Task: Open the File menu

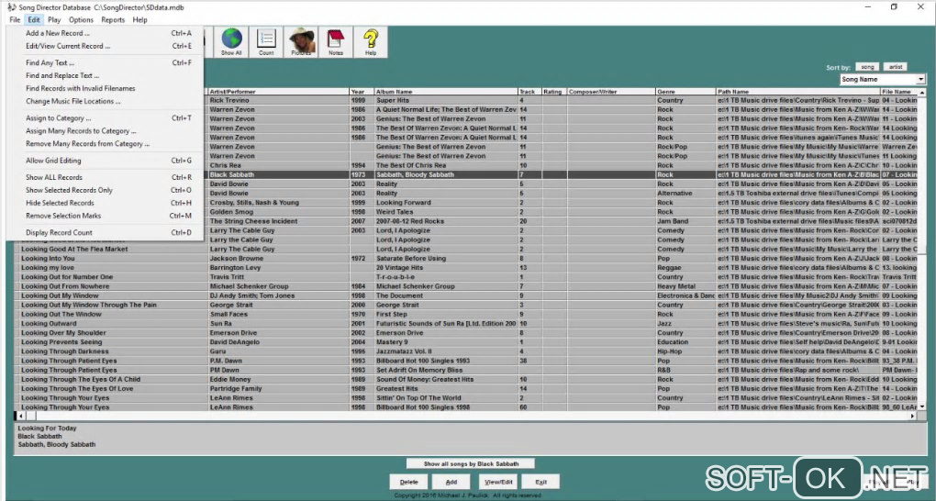Action: (15, 19)
